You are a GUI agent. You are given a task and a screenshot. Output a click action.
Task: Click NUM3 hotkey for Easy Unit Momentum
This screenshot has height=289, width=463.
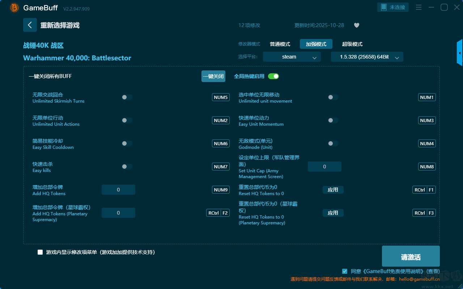click(427, 120)
